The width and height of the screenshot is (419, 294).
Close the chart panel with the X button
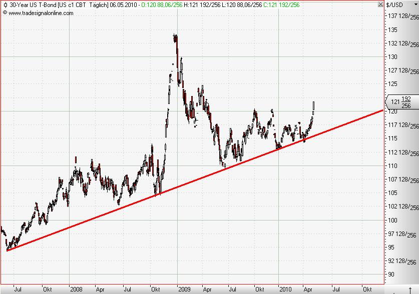pos(380,4)
